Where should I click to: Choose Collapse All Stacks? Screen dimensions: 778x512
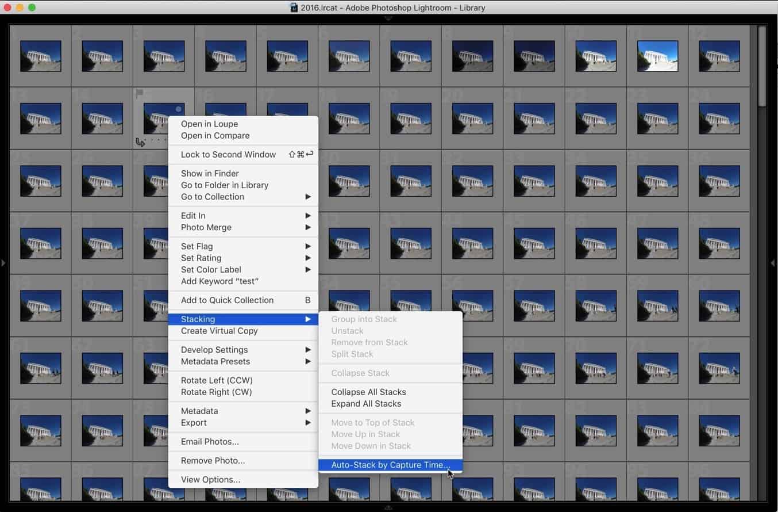tap(391, 392)
